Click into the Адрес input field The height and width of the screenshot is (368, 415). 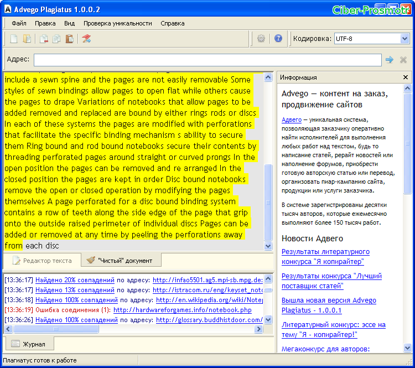click(x=207, y=60)
